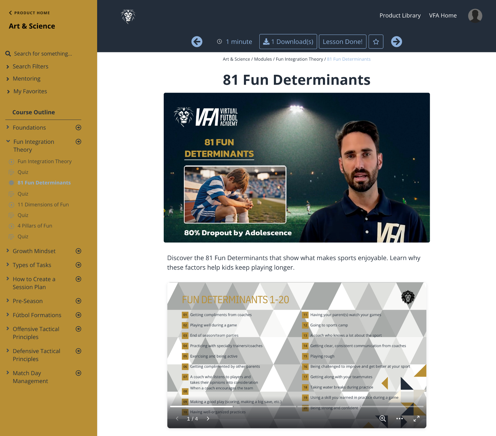Click the search magnifier icon in sidebar
Screen dimensions: 496x436
tap(8, 54)
